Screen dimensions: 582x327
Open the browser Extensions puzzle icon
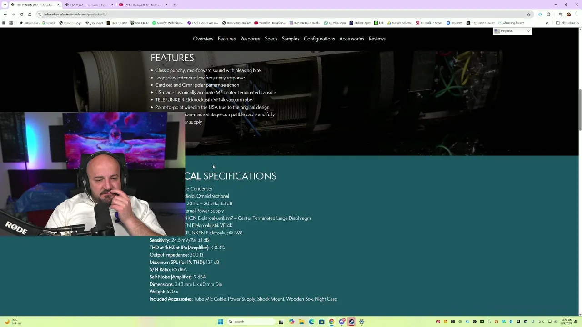pos(548,14)
